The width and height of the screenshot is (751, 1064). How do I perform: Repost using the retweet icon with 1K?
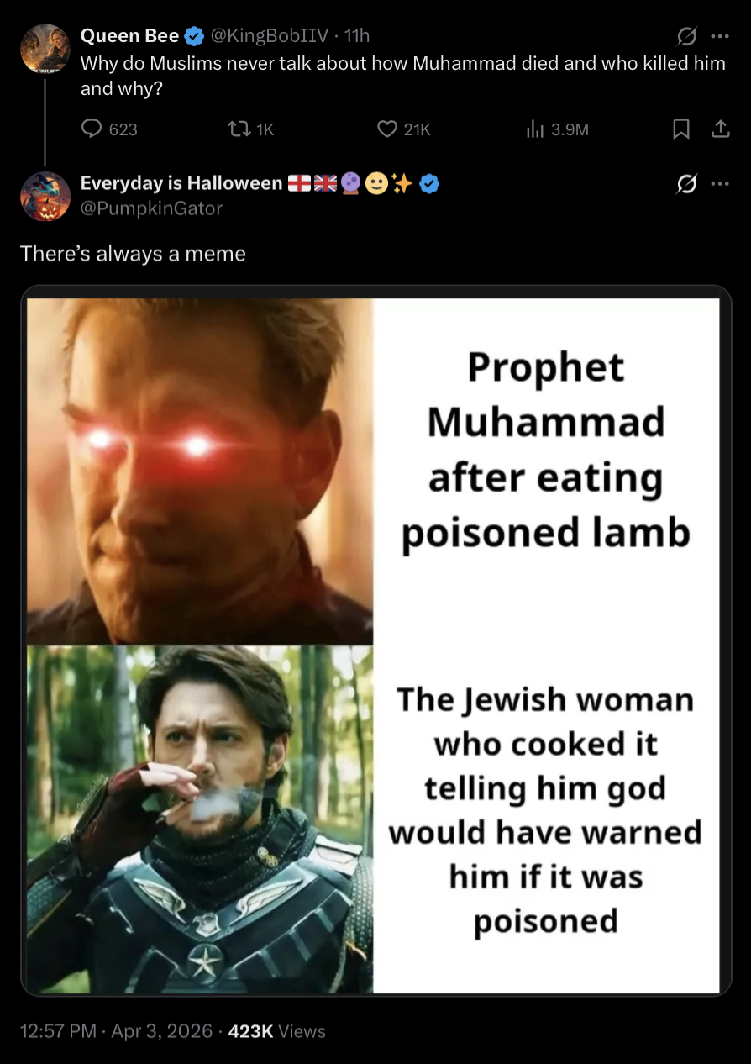point(239,129)
